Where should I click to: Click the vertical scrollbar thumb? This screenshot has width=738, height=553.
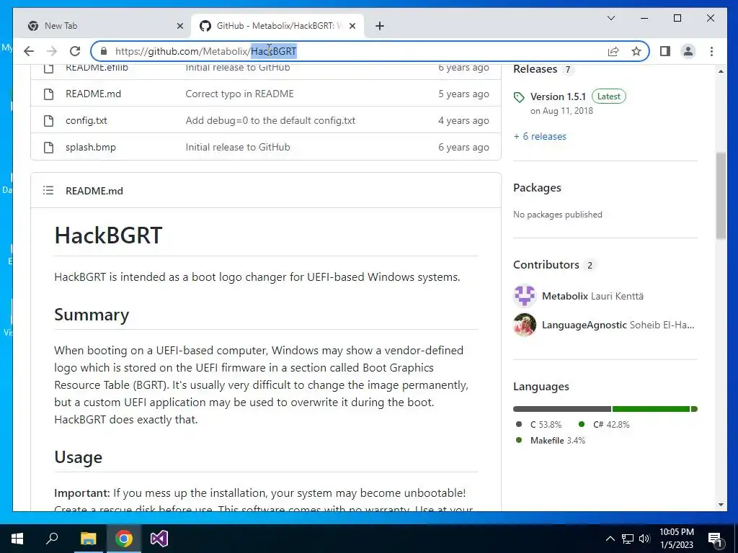tap(721, 196)
